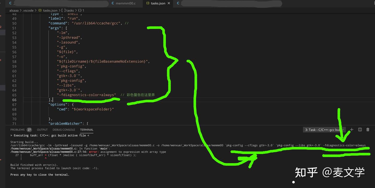The image size is (375, 188).
Task: Open the PROBLEMS panel tab
Action: 17,129
